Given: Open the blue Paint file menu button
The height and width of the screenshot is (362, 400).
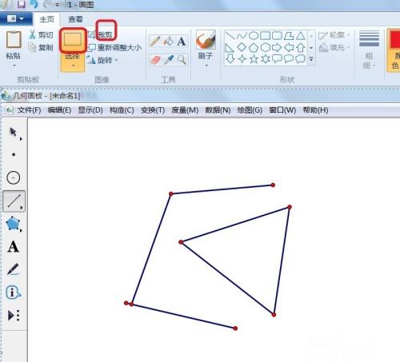Looking at the screenshot, I should coord(16,19).
